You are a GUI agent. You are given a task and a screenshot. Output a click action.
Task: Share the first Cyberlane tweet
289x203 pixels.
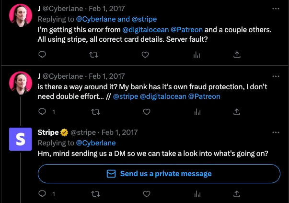pos(236,55)
